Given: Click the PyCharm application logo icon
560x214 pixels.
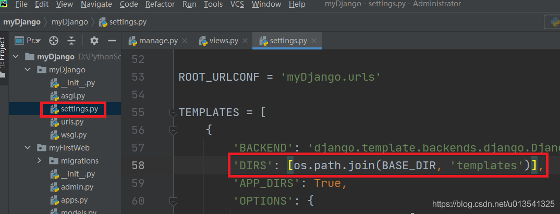Looking at the screenshot, I should 5,4.
